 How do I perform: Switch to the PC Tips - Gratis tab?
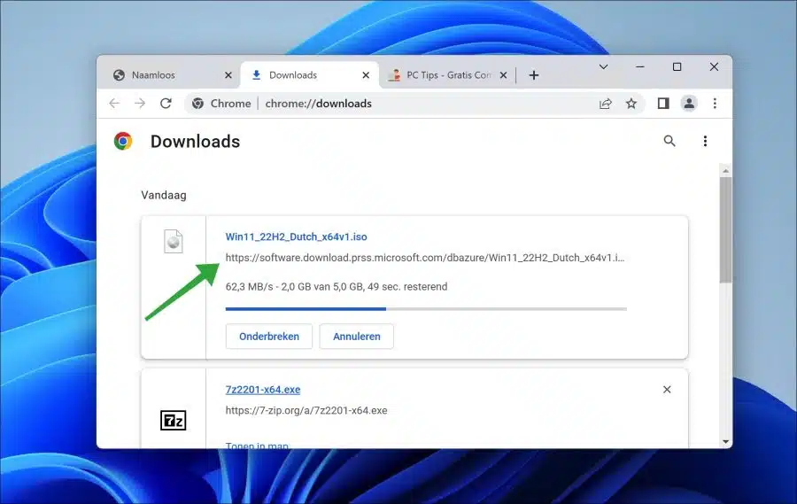(449, 75)
